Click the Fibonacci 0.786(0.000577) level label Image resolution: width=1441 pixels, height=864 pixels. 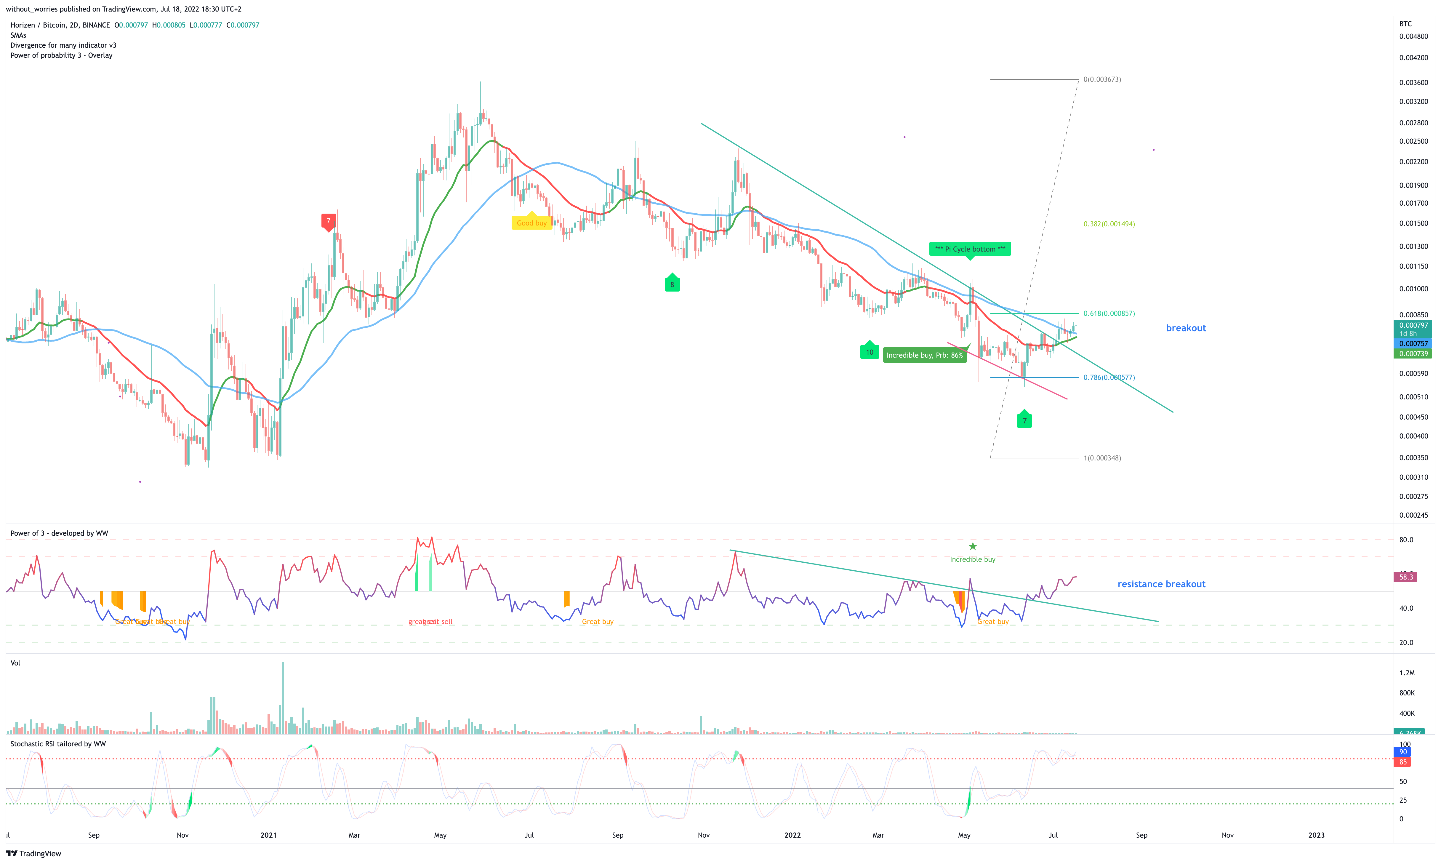(1109, 378)
